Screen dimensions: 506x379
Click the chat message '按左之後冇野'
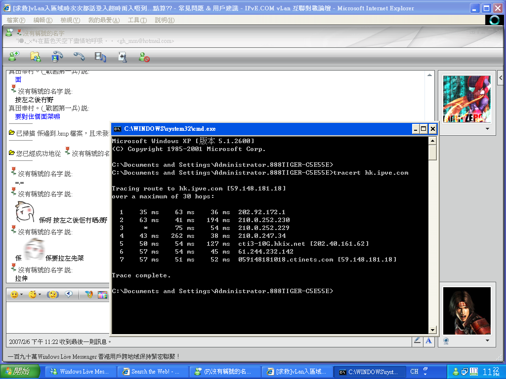point(34,100)
